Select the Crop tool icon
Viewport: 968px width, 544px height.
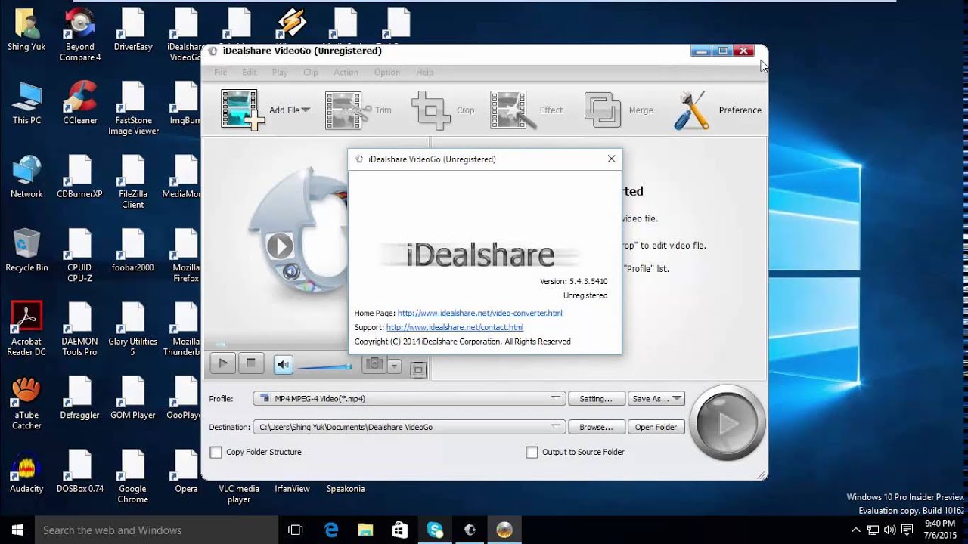[x=430, y=110]
